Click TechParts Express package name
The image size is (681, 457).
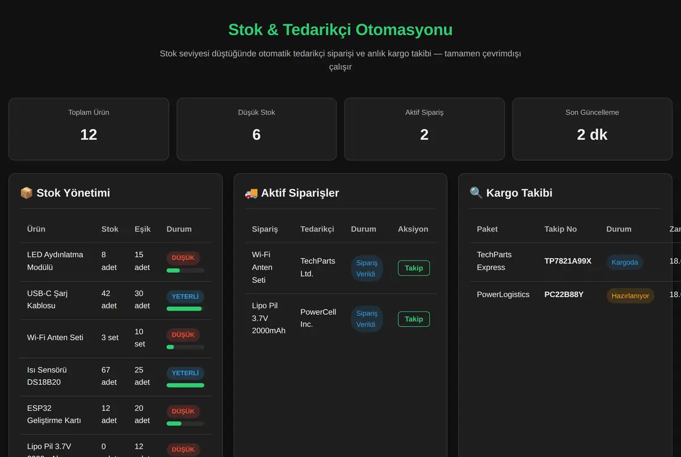[x=494, y=261]
